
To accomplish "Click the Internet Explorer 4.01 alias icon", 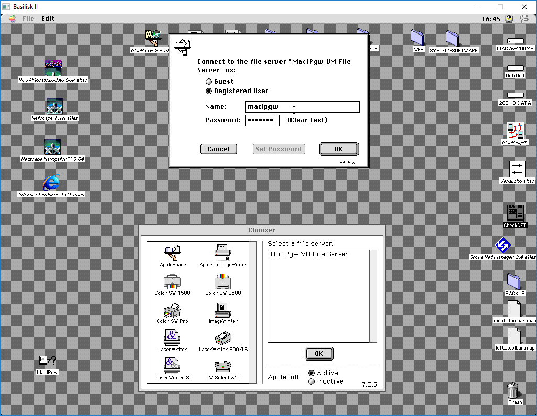I will pos(51,183).
